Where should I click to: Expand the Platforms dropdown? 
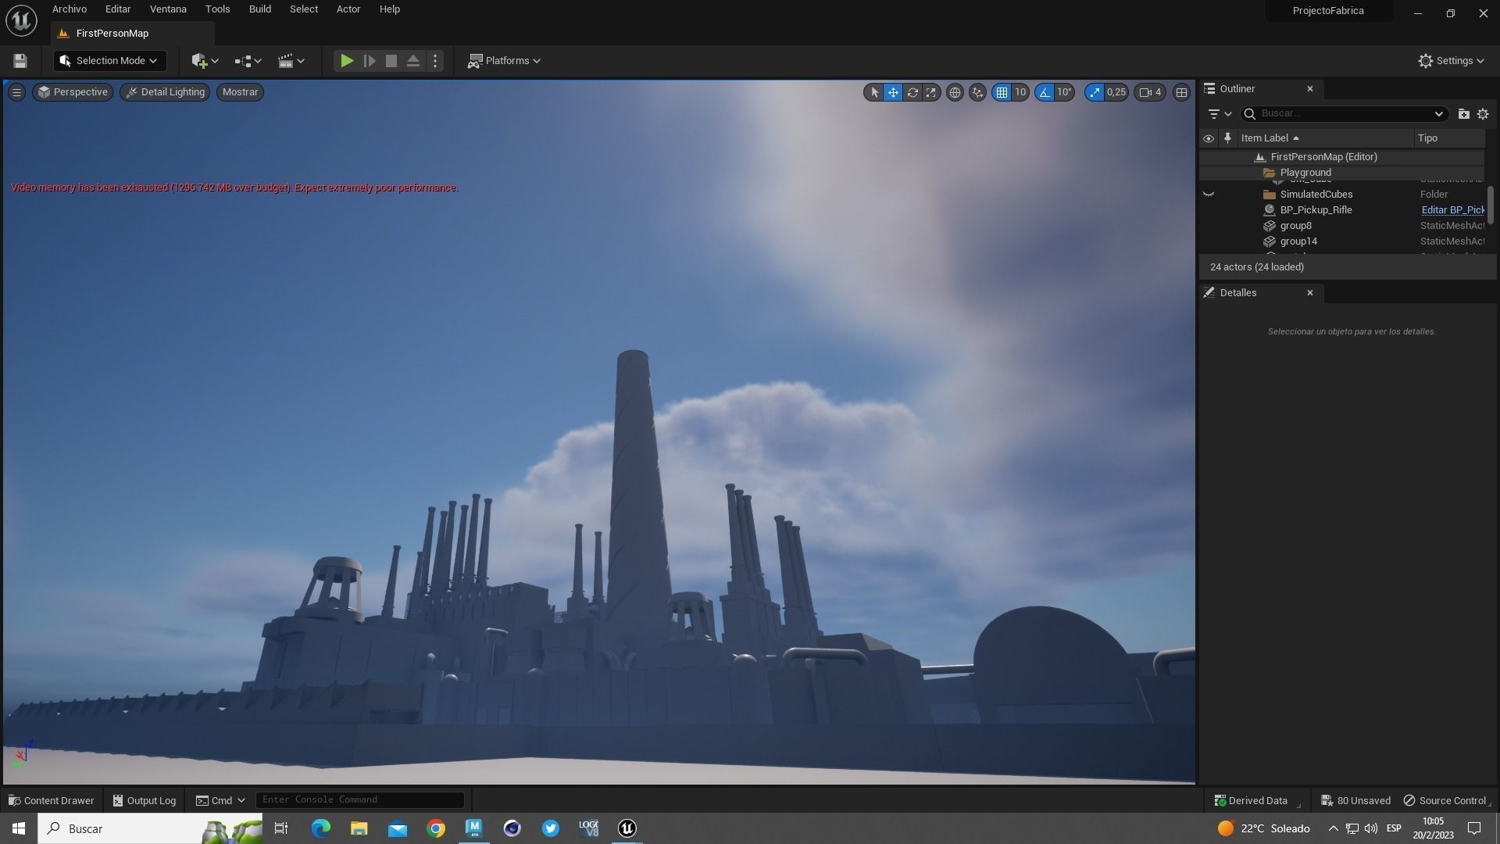click(x=504, y=61)
